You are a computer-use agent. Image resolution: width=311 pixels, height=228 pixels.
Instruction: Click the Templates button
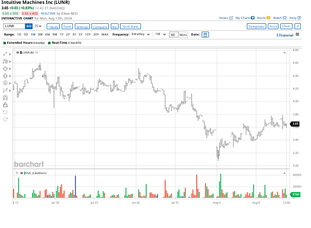tap(256, 26)
